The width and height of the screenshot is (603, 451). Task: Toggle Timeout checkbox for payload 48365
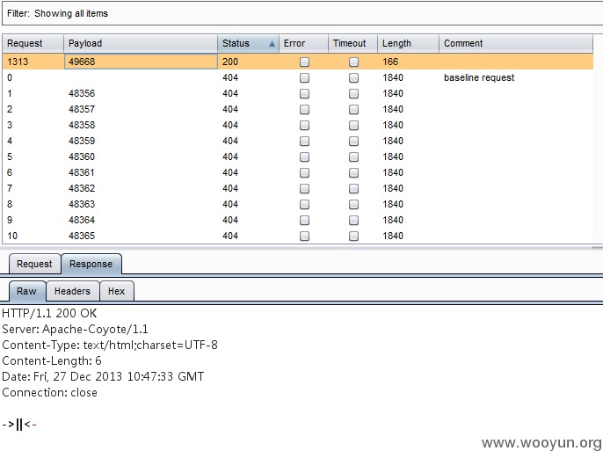[x=353, y=236]
